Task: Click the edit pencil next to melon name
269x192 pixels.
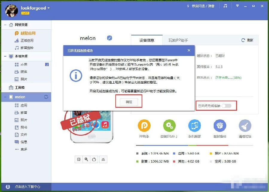Action: [x=109, y=38]
